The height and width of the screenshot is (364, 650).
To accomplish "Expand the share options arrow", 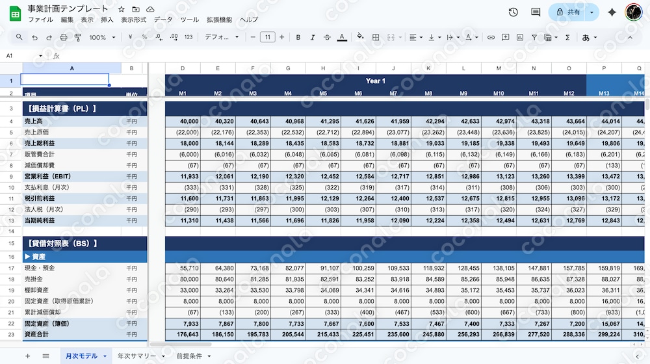I will (x=591, y=12).
